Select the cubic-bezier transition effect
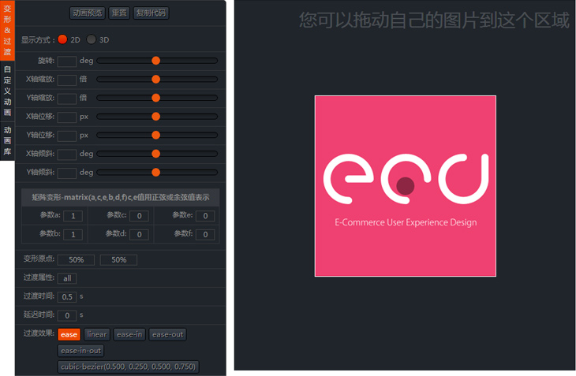This screenshot has height=376, width=576. pos(128,367)
